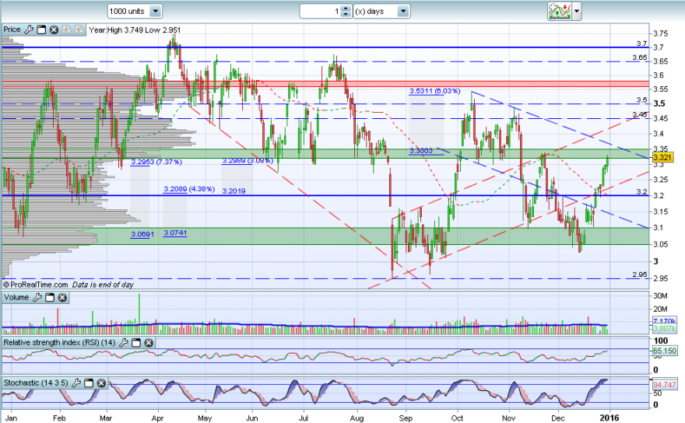Click the 3,807k volume value tag
The image size is (685, 423).
point(665,329)
